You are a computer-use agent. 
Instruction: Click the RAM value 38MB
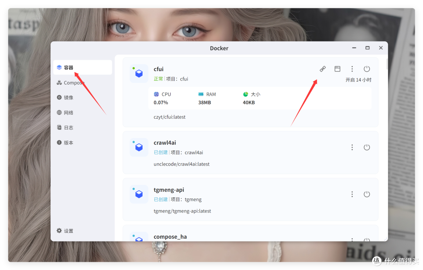(205, 102)
